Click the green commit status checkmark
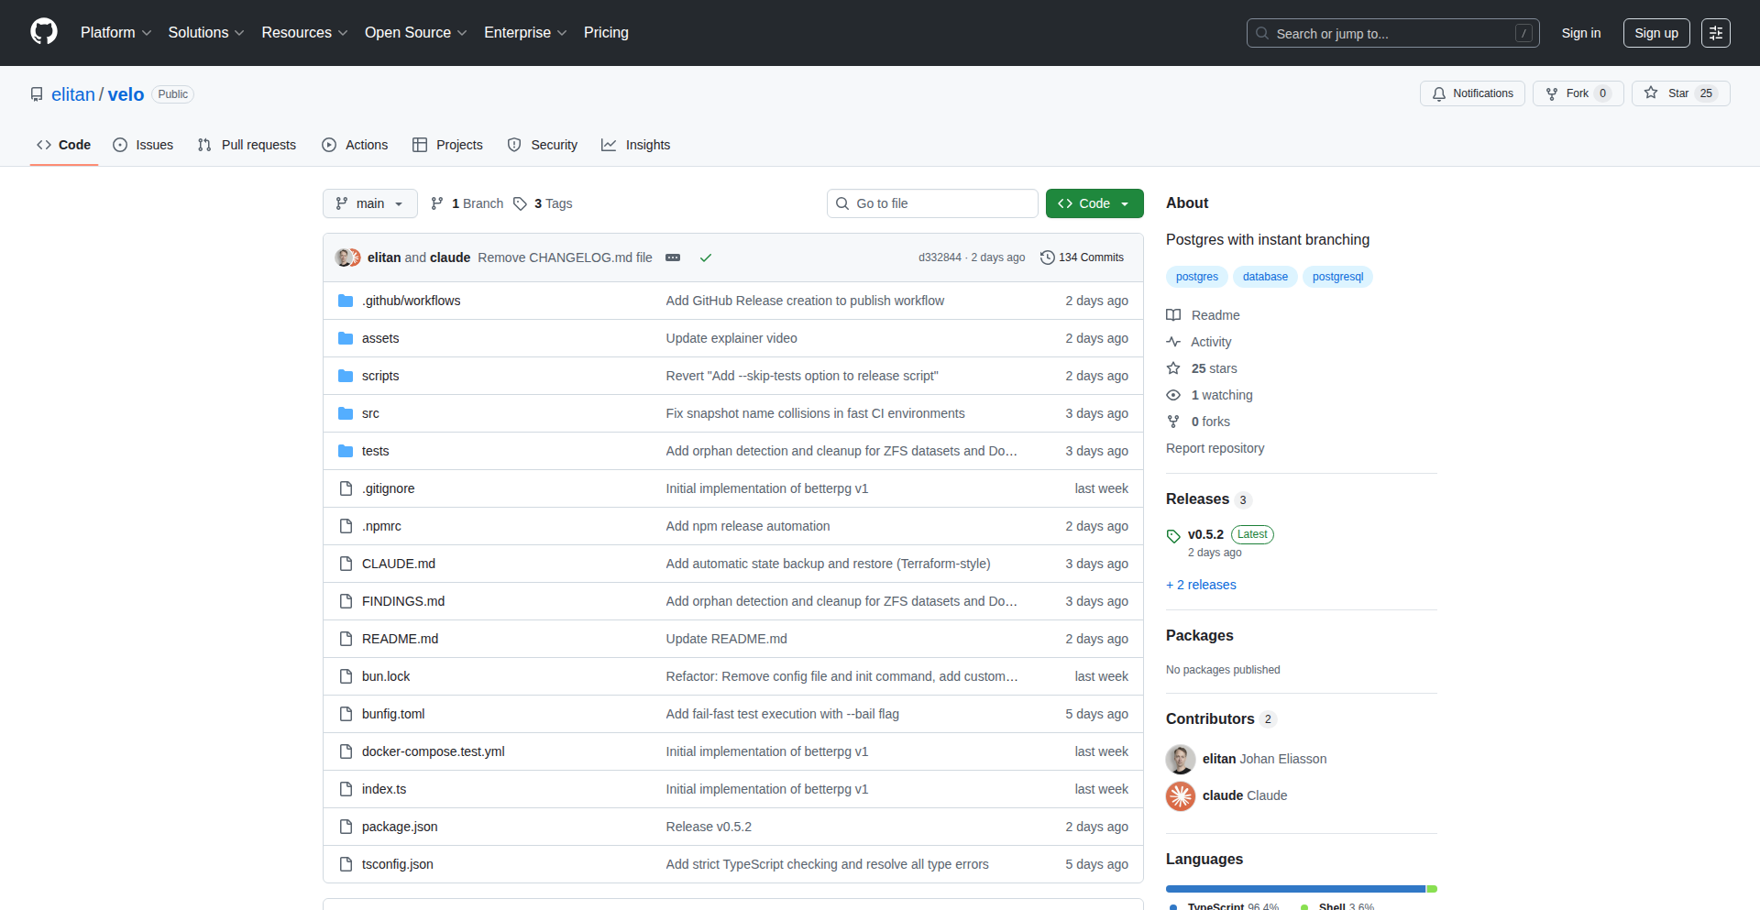Viewport: 1760px width, 910px height. pos(706,258)
